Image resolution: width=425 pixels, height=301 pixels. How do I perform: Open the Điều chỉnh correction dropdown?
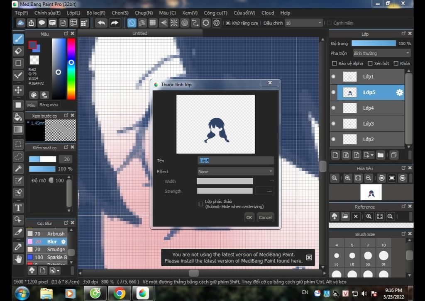pos(303,23)
